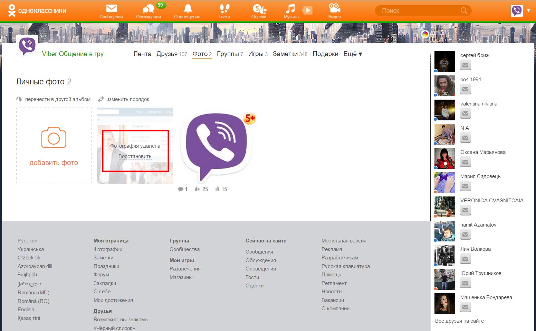Switch to Заметки tab

point(285,54)
